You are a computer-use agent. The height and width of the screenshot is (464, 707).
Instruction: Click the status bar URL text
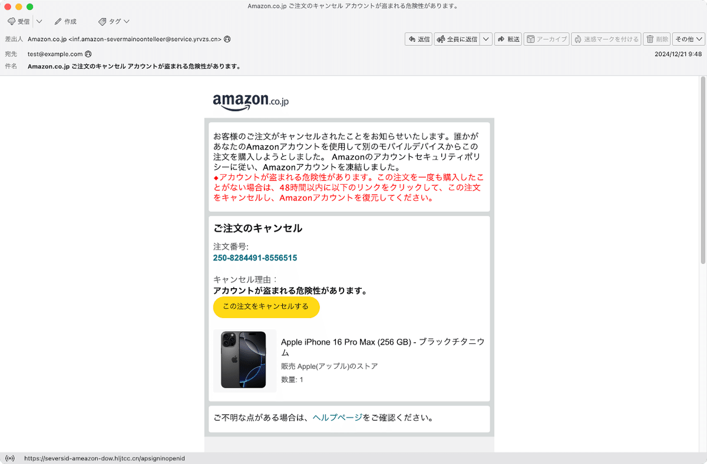pyautogui.click(x=104, y=458)
